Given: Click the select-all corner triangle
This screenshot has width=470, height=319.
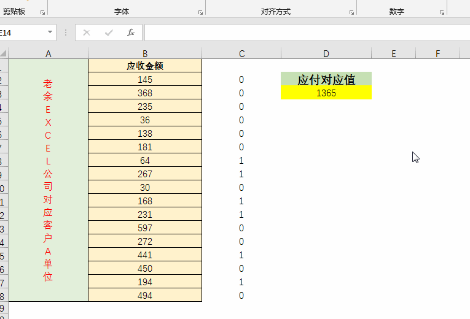Looking at the screenshot, I should [4, 53].
